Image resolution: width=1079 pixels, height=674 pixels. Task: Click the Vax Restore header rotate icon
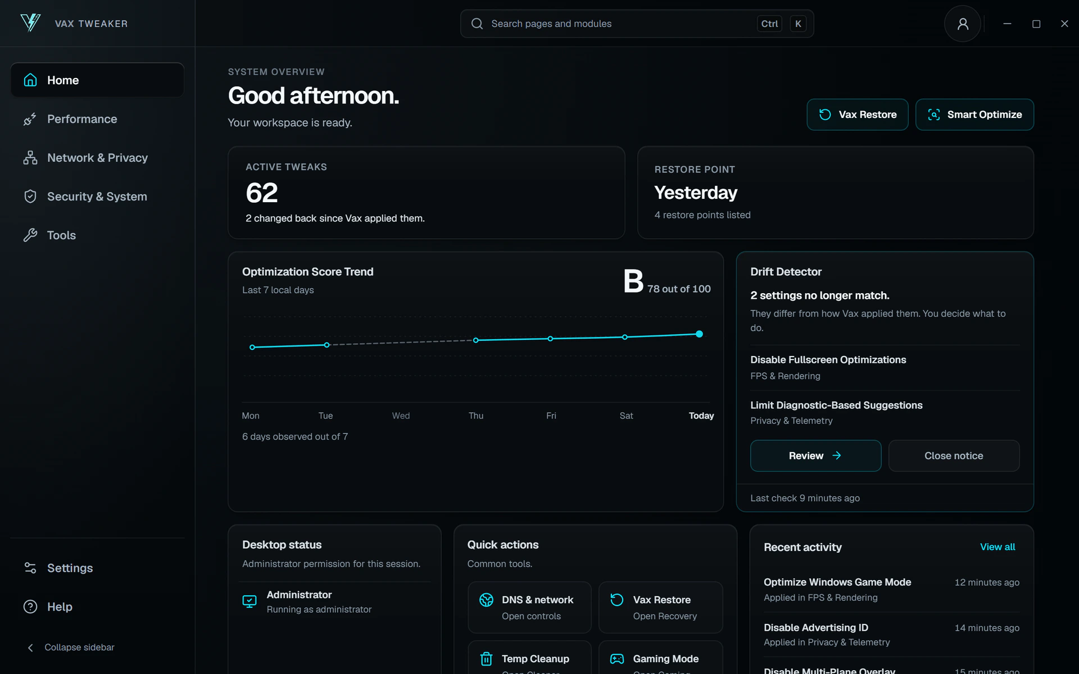(x=825, y=115)
